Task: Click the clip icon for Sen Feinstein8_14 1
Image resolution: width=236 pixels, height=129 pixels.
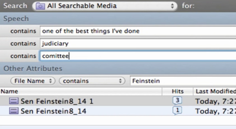Action: coord(14,101)
